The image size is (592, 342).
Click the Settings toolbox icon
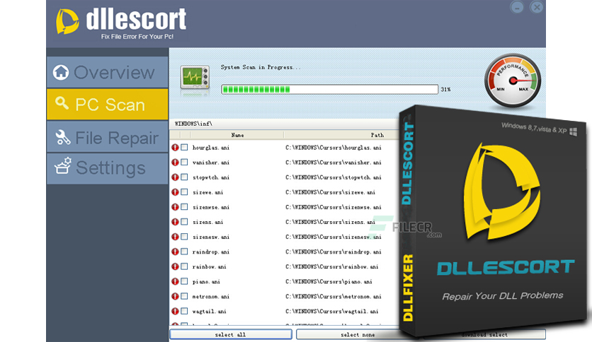point(63,166)
